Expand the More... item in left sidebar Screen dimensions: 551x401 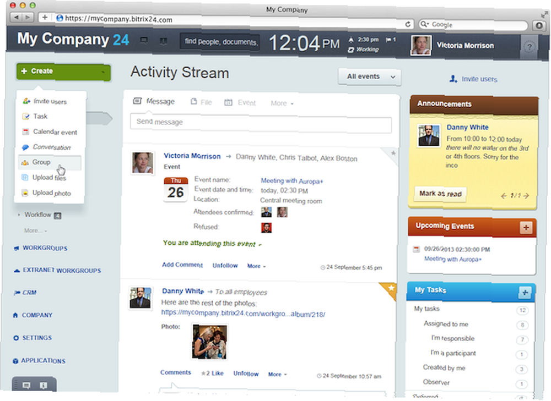[35, 230]
